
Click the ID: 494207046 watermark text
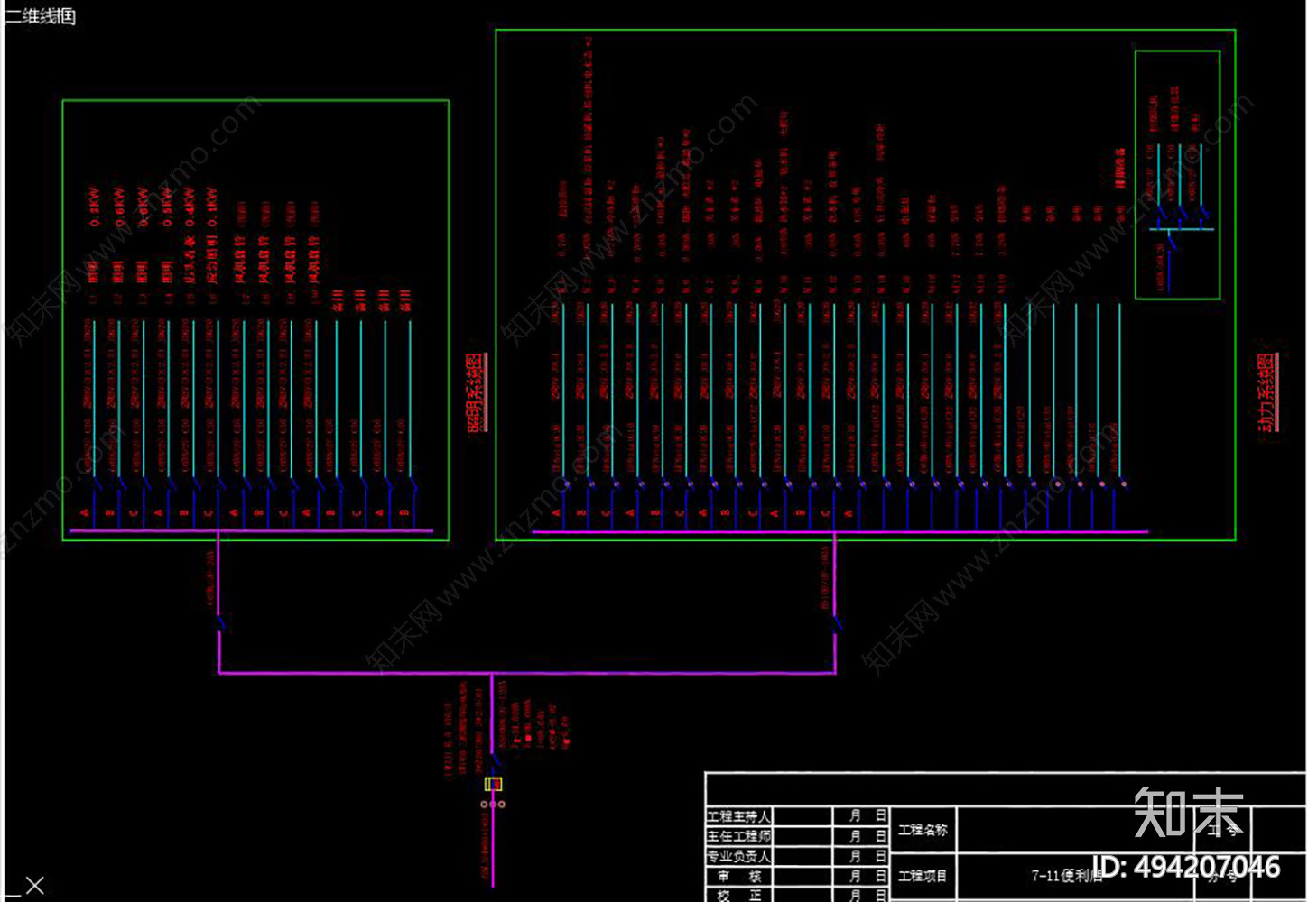click(x=1186, y=867)
